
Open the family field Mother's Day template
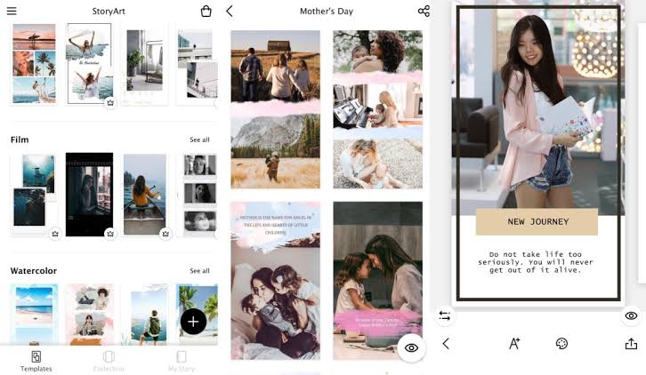tap(275, 109)
